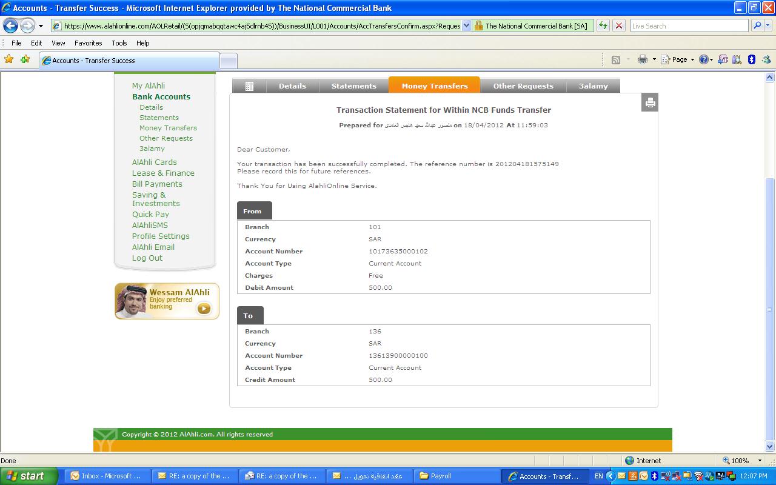Click the Bluetooth icon in IE toolbar
Screen dimensions: 776x485
751,59
